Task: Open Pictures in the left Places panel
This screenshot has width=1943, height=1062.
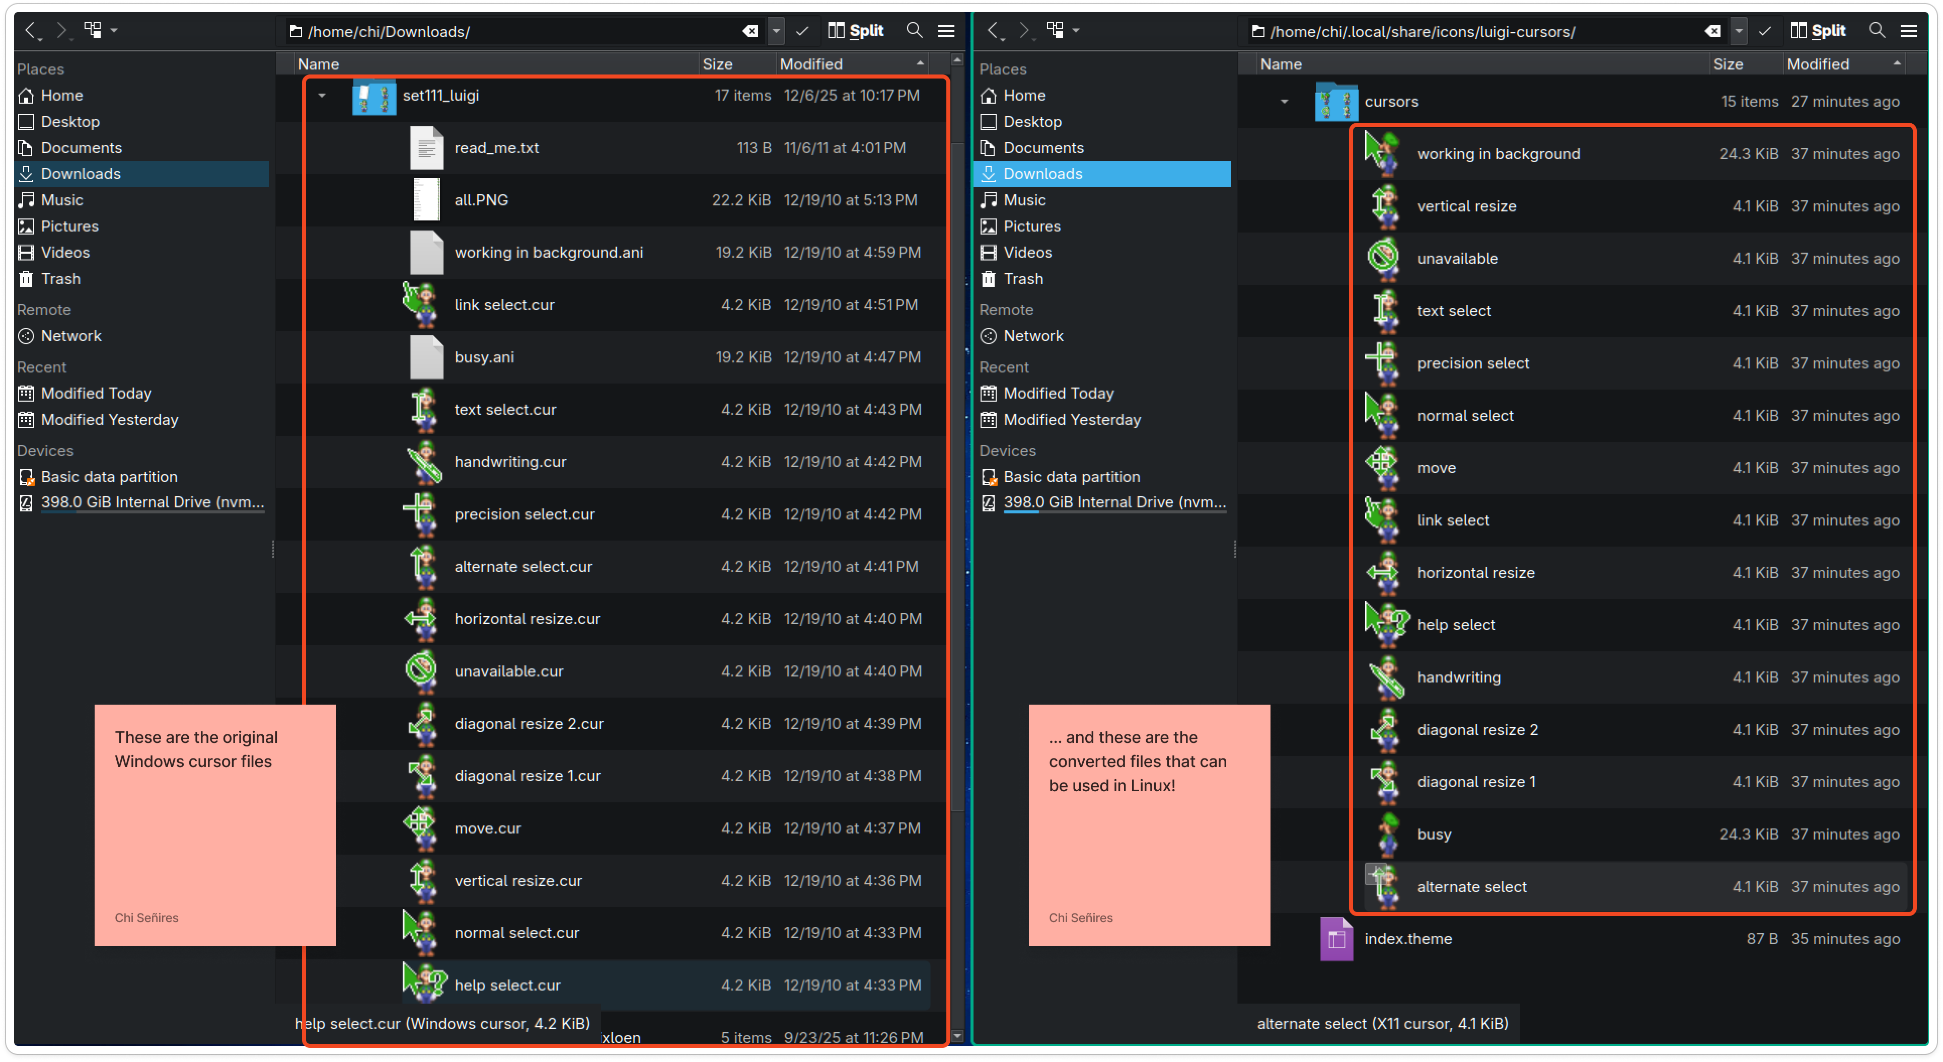Action: pyautogui.click(x=69, y=225)
